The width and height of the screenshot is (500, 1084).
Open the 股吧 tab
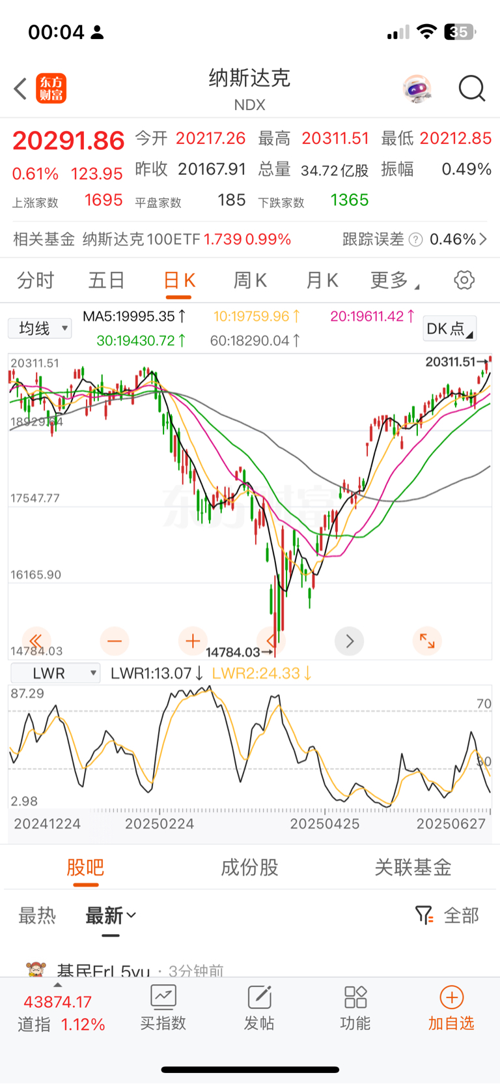[x=85, y=868]
